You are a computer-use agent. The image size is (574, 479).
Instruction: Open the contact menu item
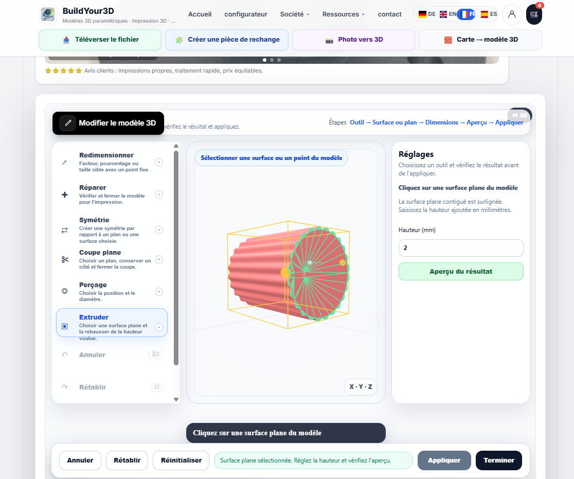(x=389, y=14)
